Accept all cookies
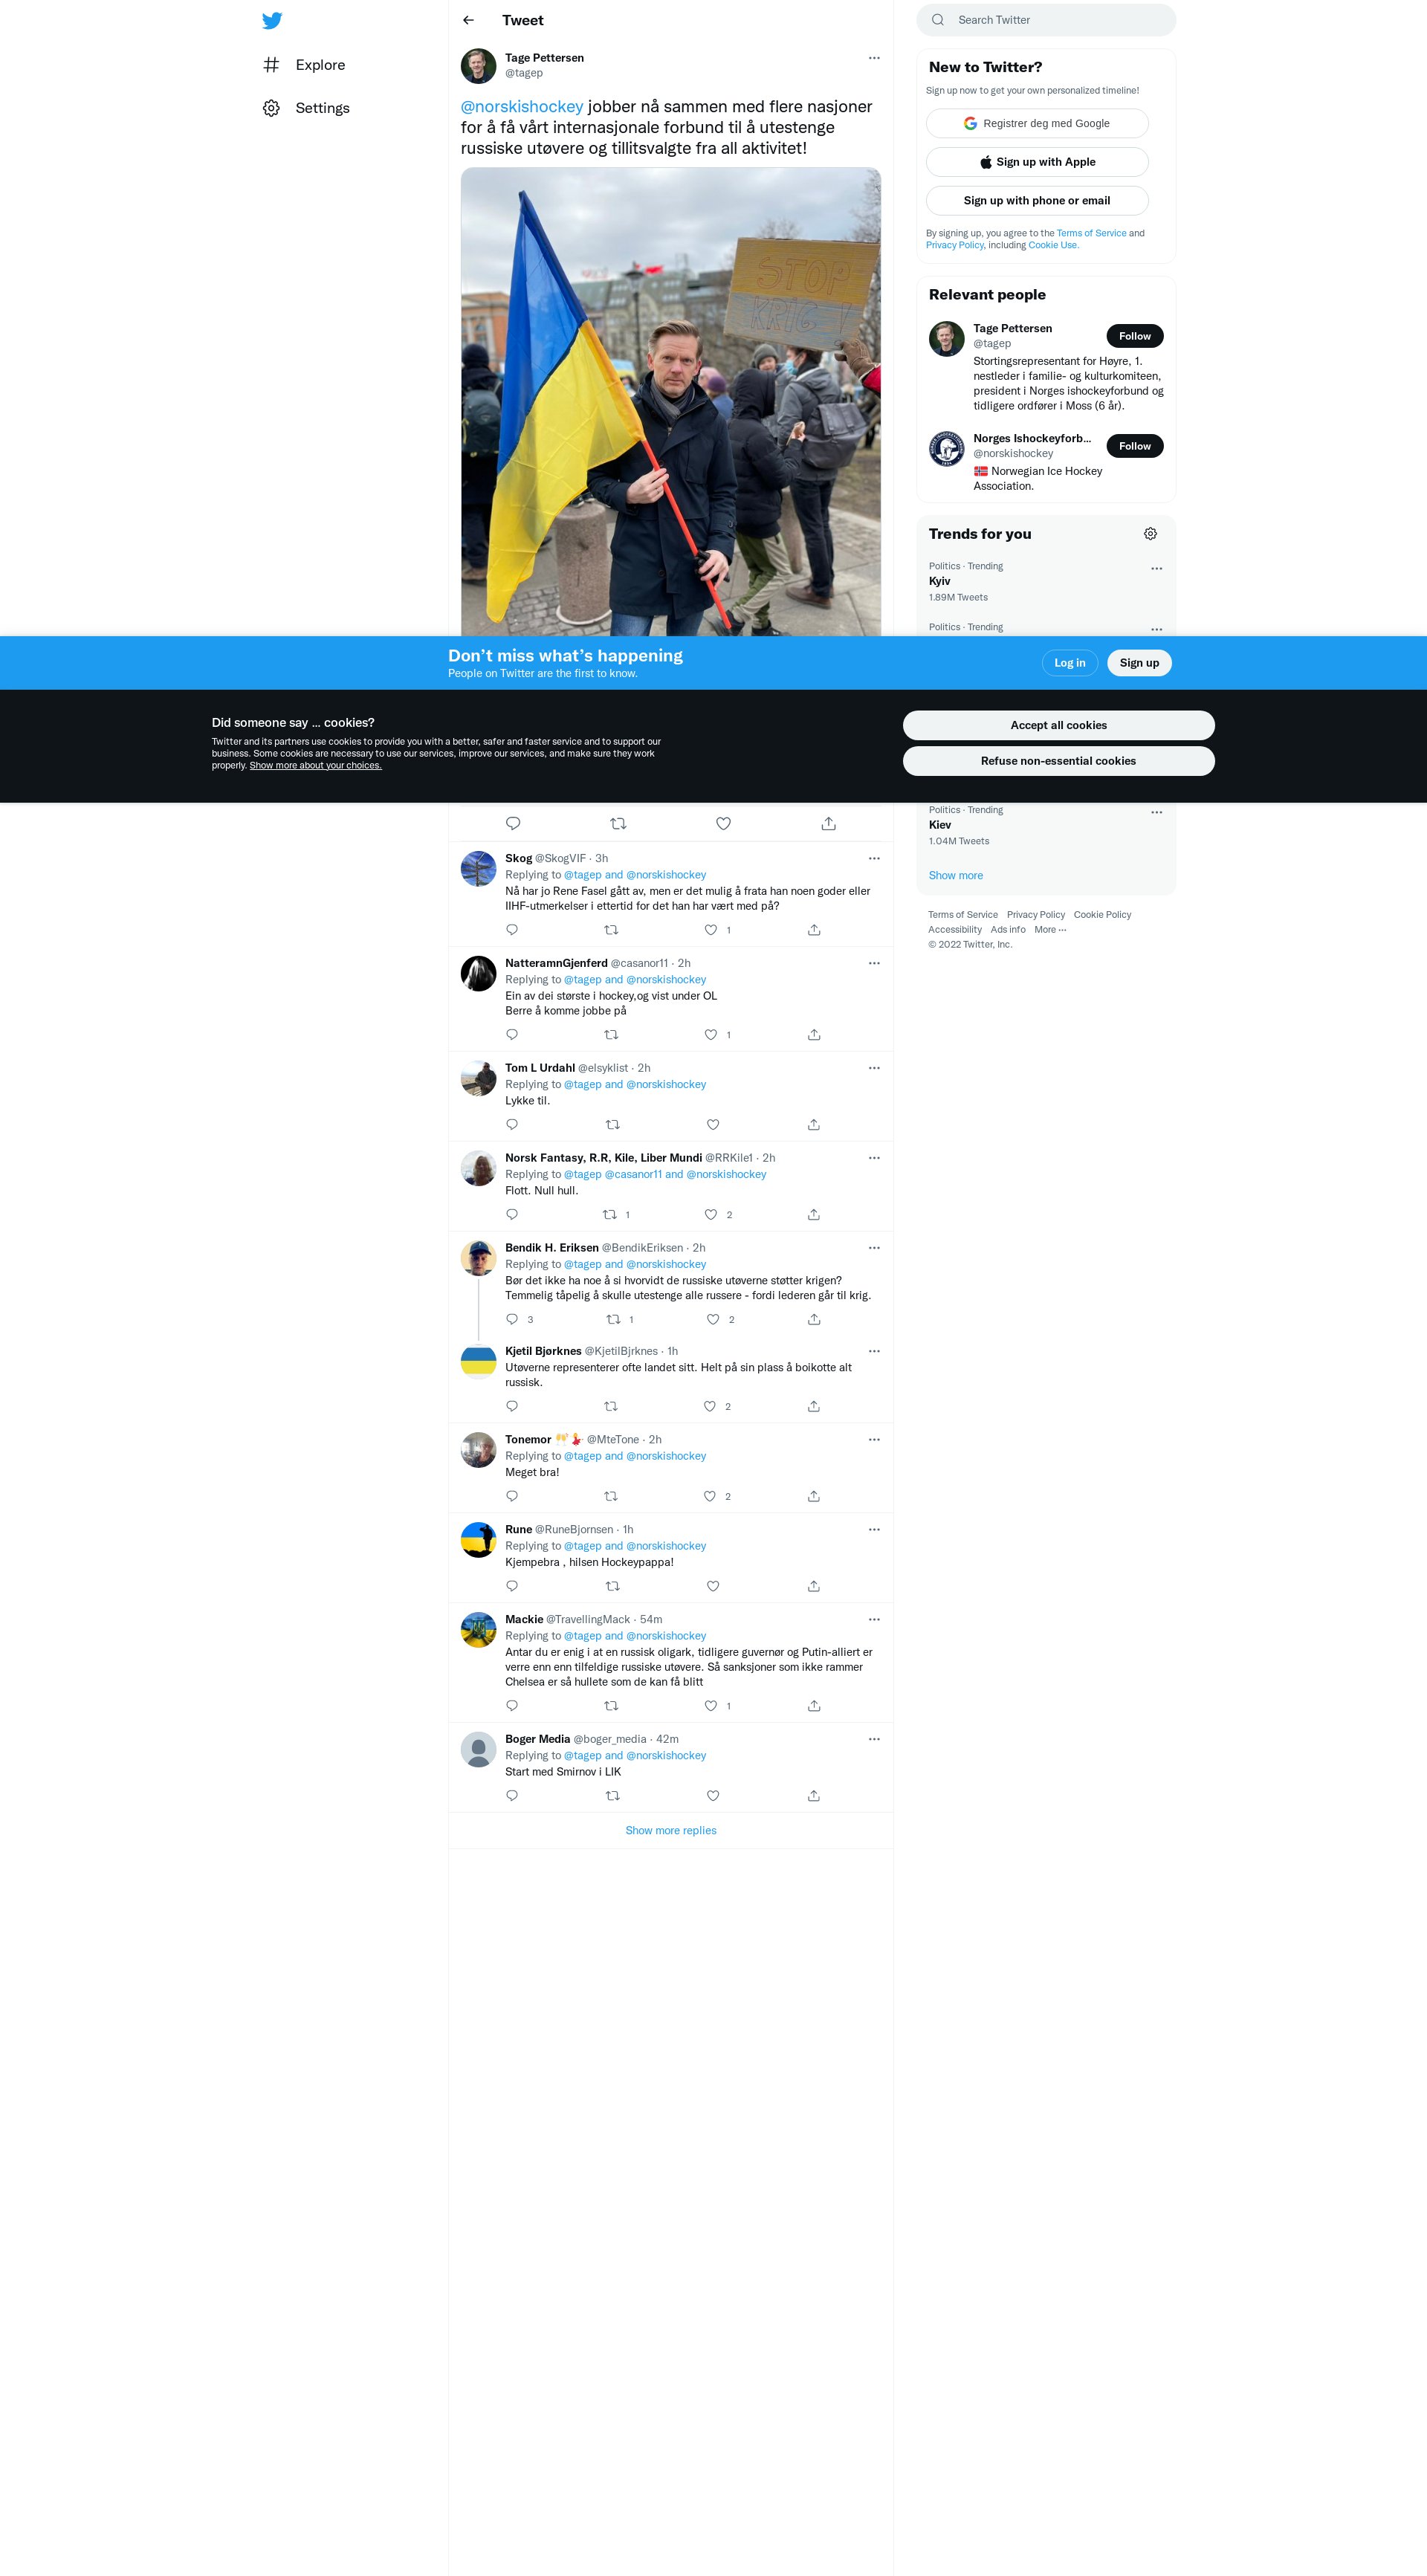Screen dimensions: 1427x2576 (1058, 725)
